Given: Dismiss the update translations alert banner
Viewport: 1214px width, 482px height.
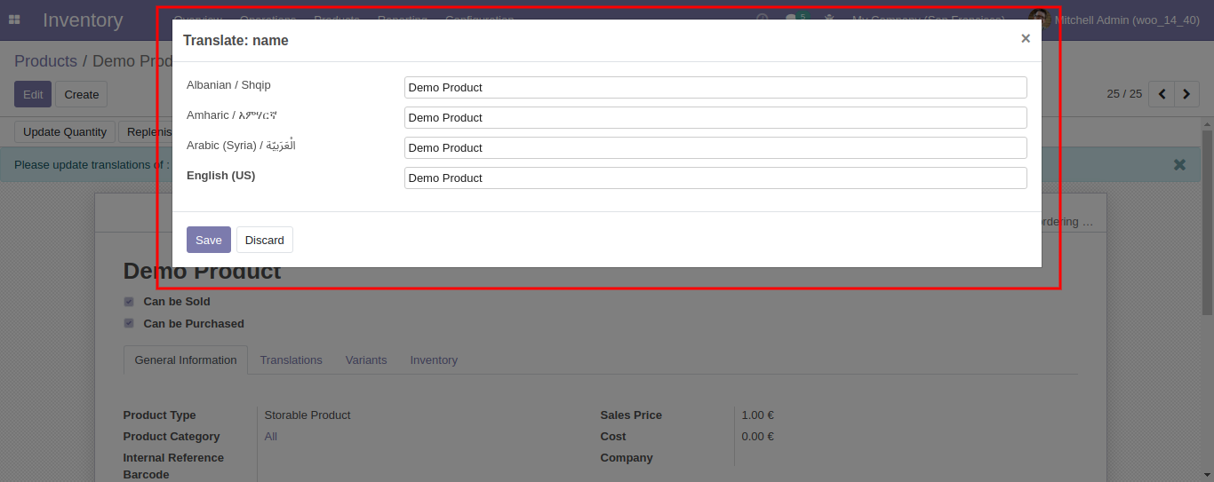Looking at the screenshot, I should pyautogui.click(x=1179, y=164).
